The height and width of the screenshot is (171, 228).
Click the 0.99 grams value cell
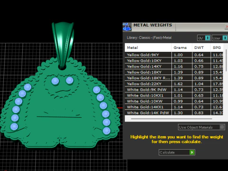pos(182,101)
